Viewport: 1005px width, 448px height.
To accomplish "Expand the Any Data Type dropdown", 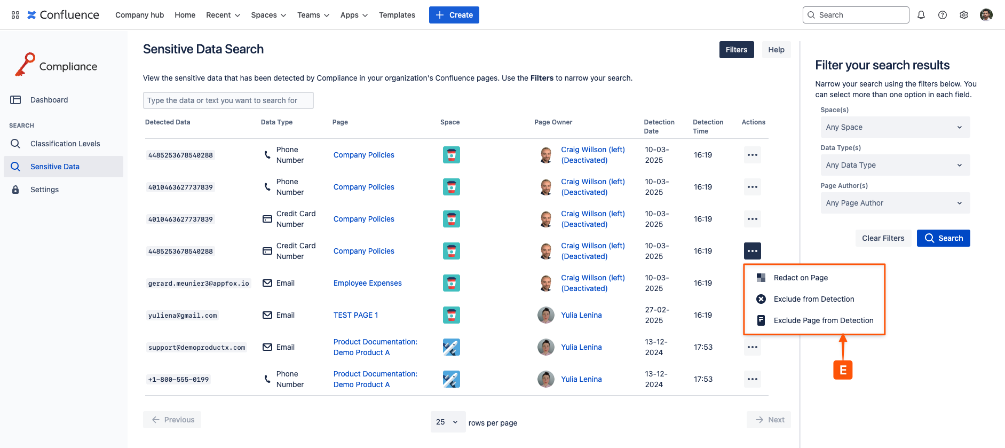I will pos(895,165).
